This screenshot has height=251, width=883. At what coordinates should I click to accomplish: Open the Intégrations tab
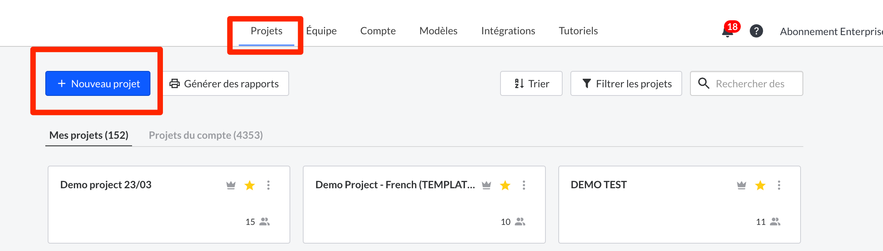(x=508, y=31)
